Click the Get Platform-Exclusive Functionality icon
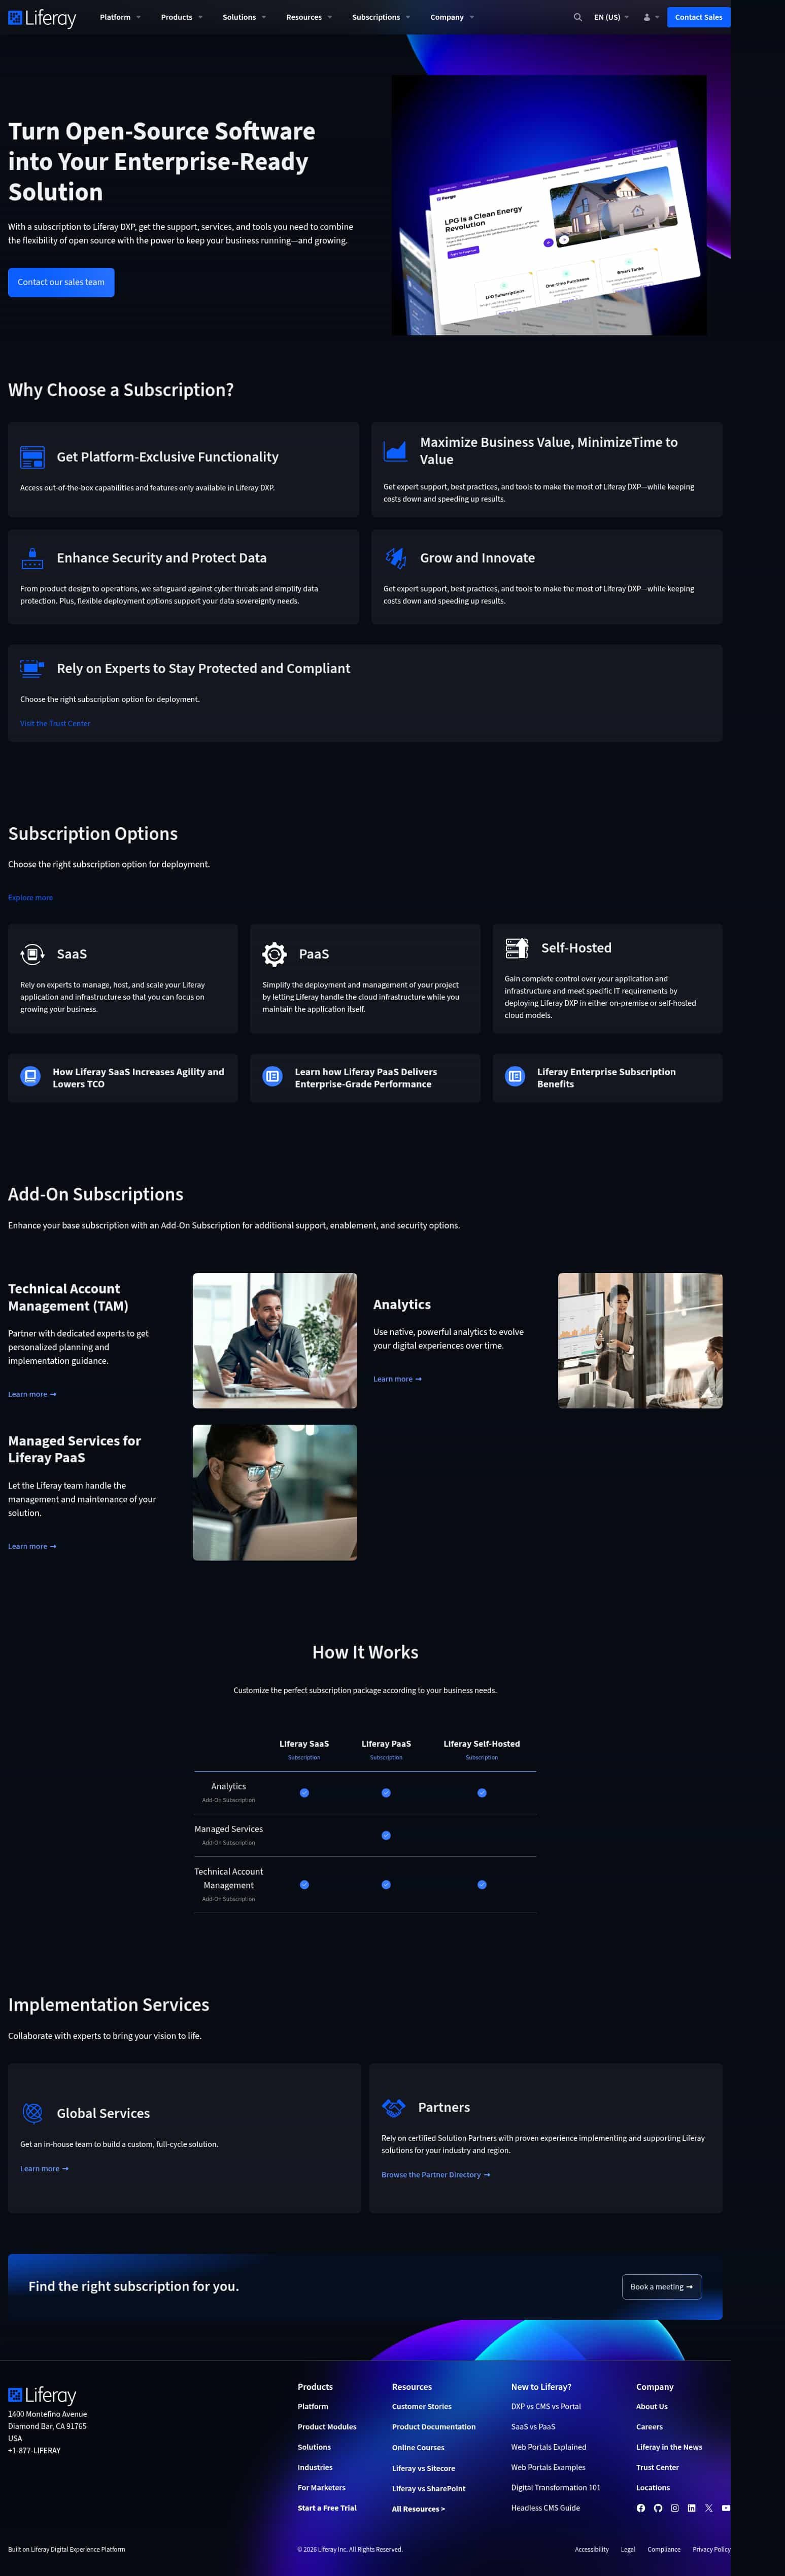 (x=32, y=457)
